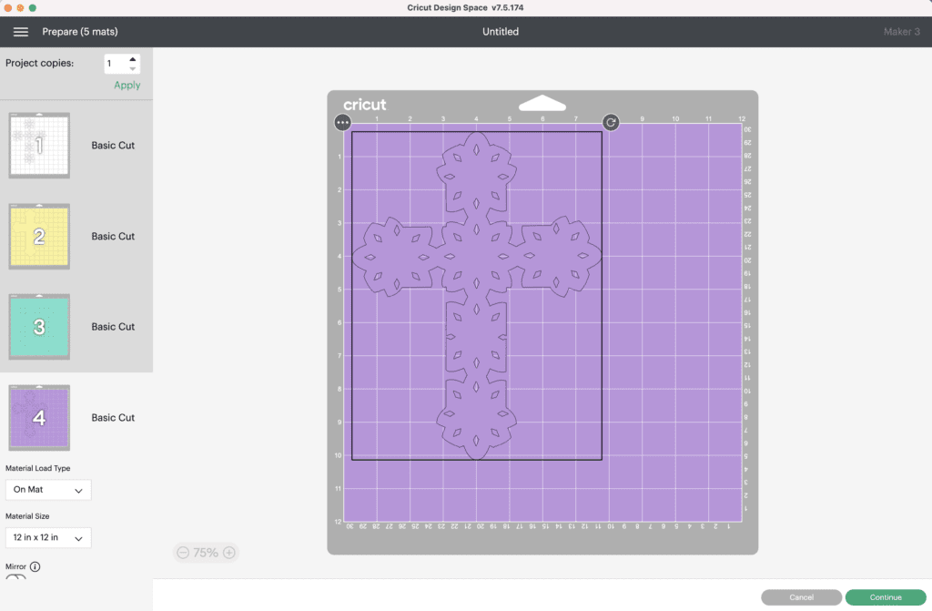The width and height of the screenshot is (932, 611).
Task: Zoom in the mat preview
Action: [228, 553]
